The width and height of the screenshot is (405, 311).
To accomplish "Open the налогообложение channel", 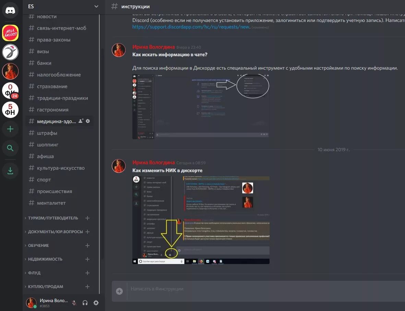I will click(x=59, y=75).
